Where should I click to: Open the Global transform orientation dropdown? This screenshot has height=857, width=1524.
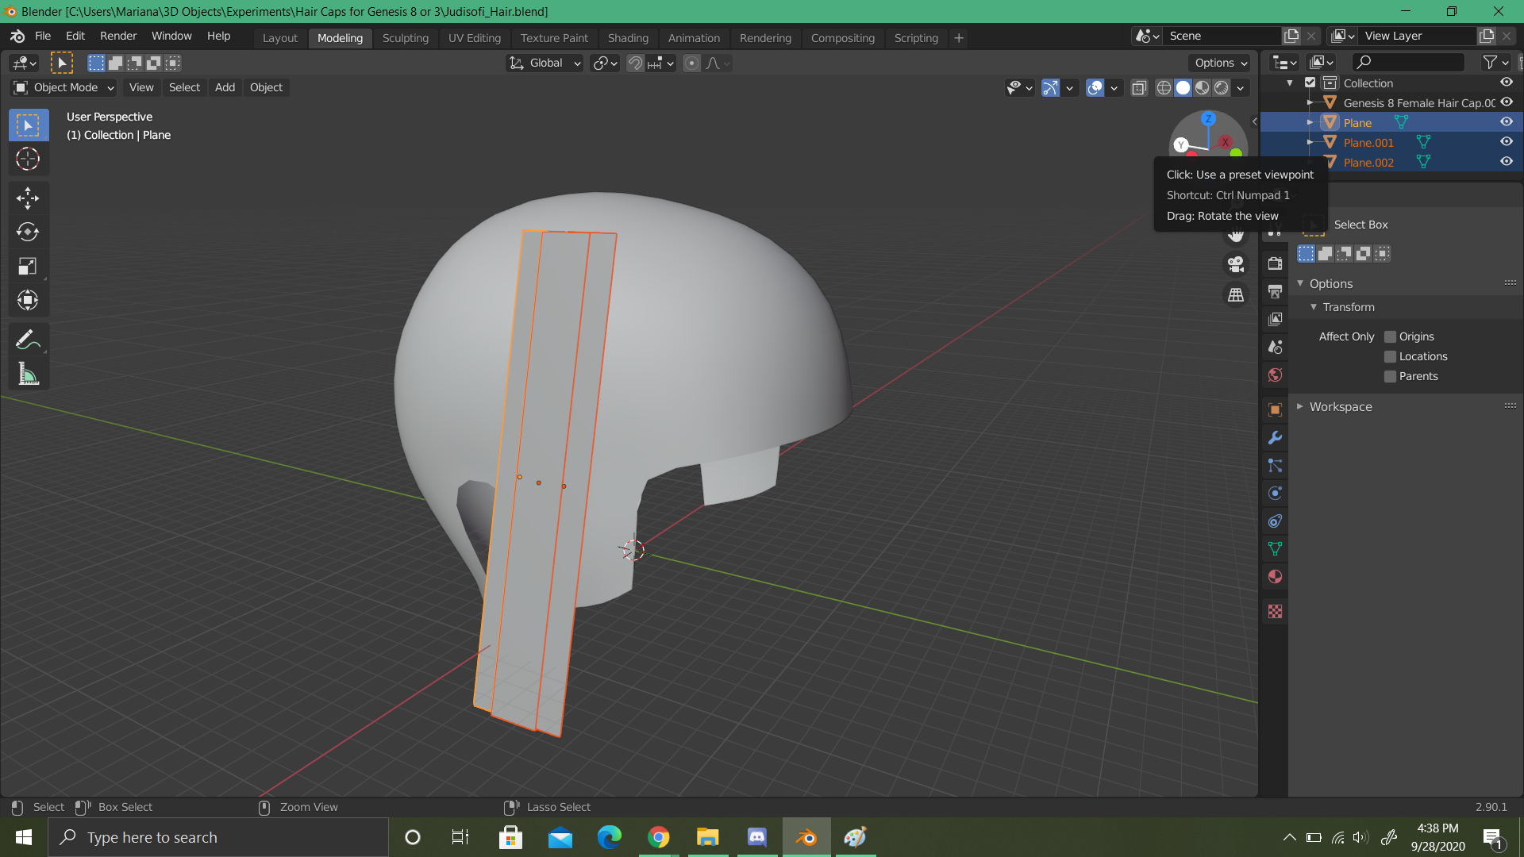[x=545, y=63]
